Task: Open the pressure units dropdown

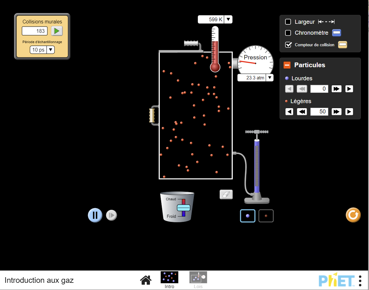Action: click(x=269, y=77)
